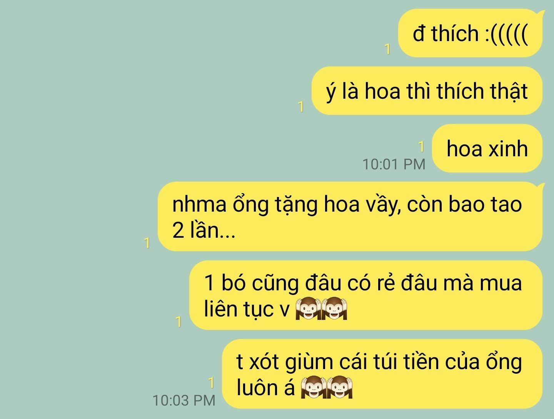
Task: Tap read count above the 10:03 PM timestamp
Action: tap(211, 383)
